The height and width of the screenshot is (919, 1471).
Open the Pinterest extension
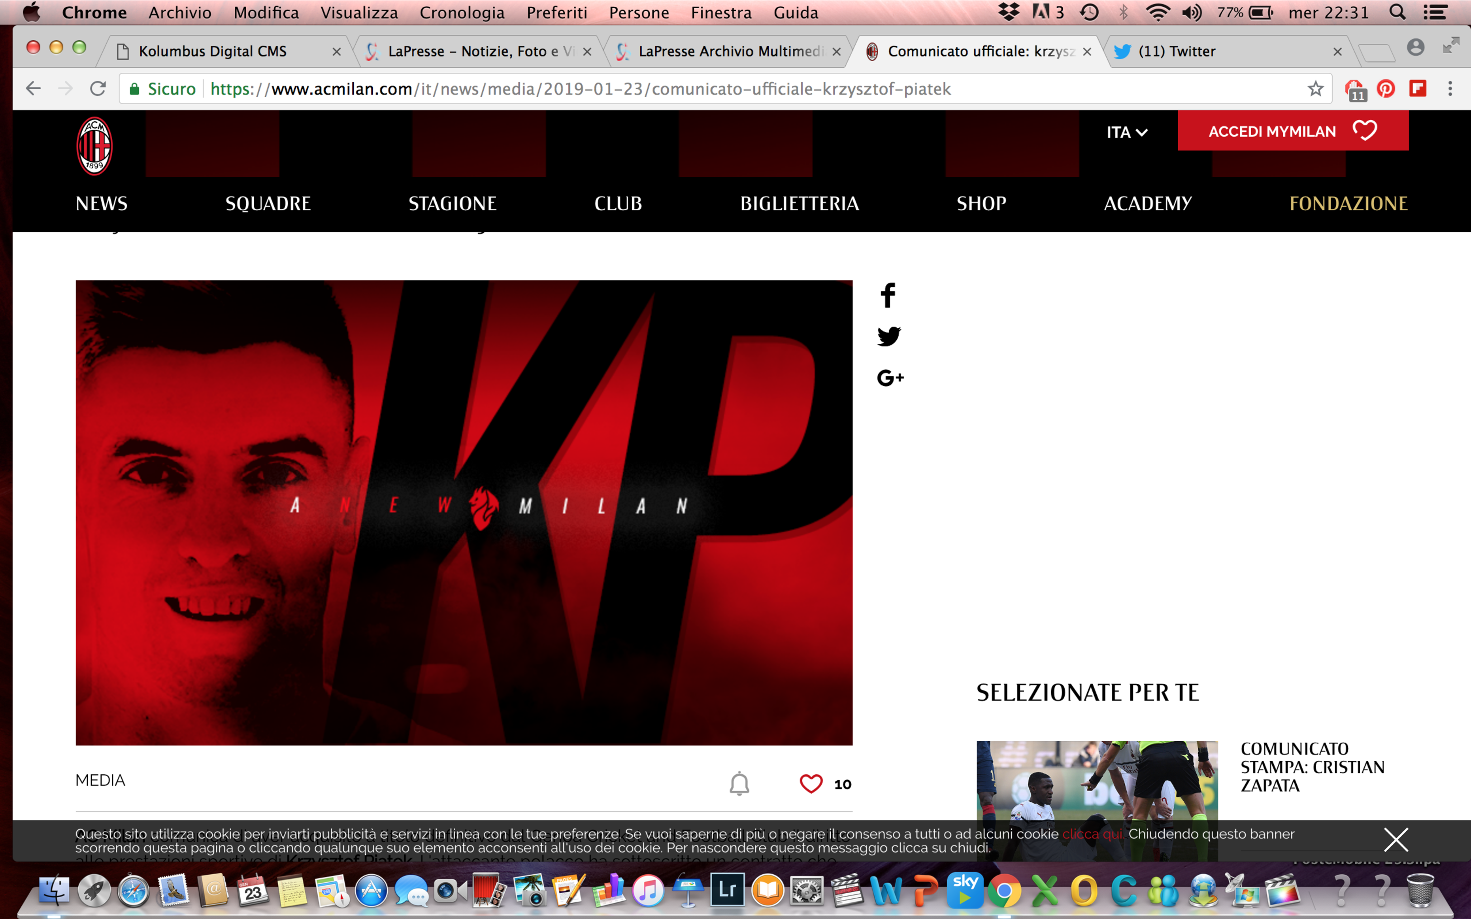coord(1386,89)
